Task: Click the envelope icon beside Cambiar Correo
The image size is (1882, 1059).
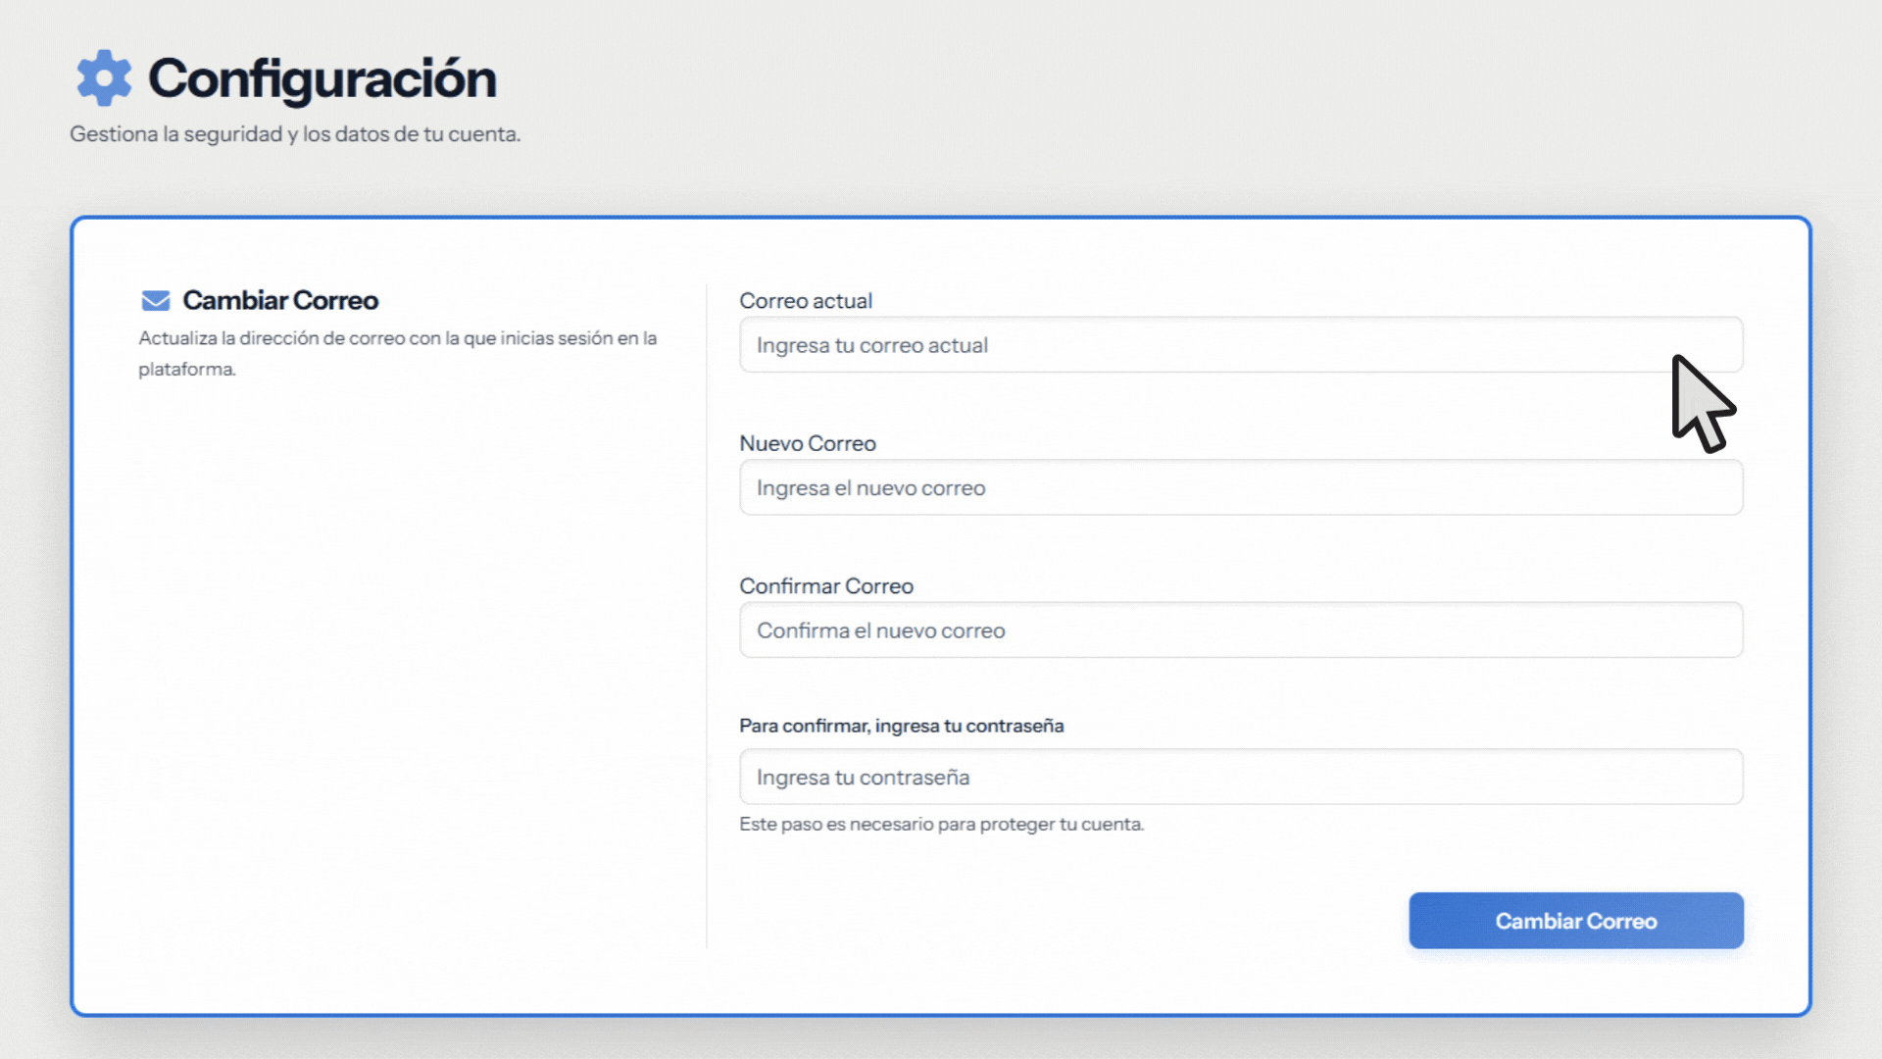Action: pyautogui.click(x=156, y=300)
